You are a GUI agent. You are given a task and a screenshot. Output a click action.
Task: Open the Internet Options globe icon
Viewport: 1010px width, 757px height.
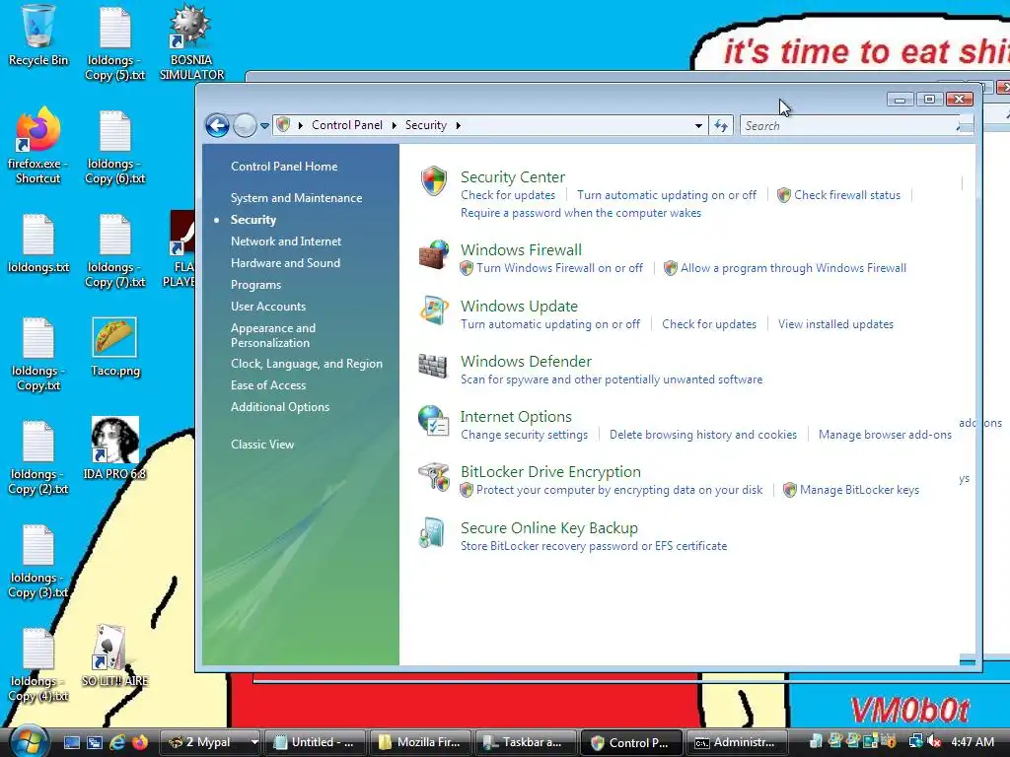(x=434, y=421)
